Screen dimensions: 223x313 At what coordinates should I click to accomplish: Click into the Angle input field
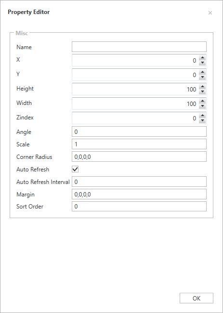[x=139, y=132]
